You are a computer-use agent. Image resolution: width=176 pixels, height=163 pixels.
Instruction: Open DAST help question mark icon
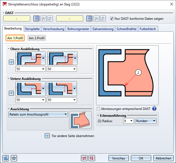coord(154,109)
